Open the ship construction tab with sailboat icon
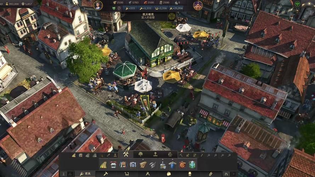The width and height of the screenshot is (315, 177). [x=170, y=154]
